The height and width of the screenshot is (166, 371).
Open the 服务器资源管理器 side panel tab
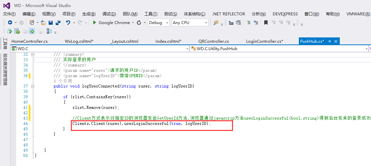coord(5,69)
